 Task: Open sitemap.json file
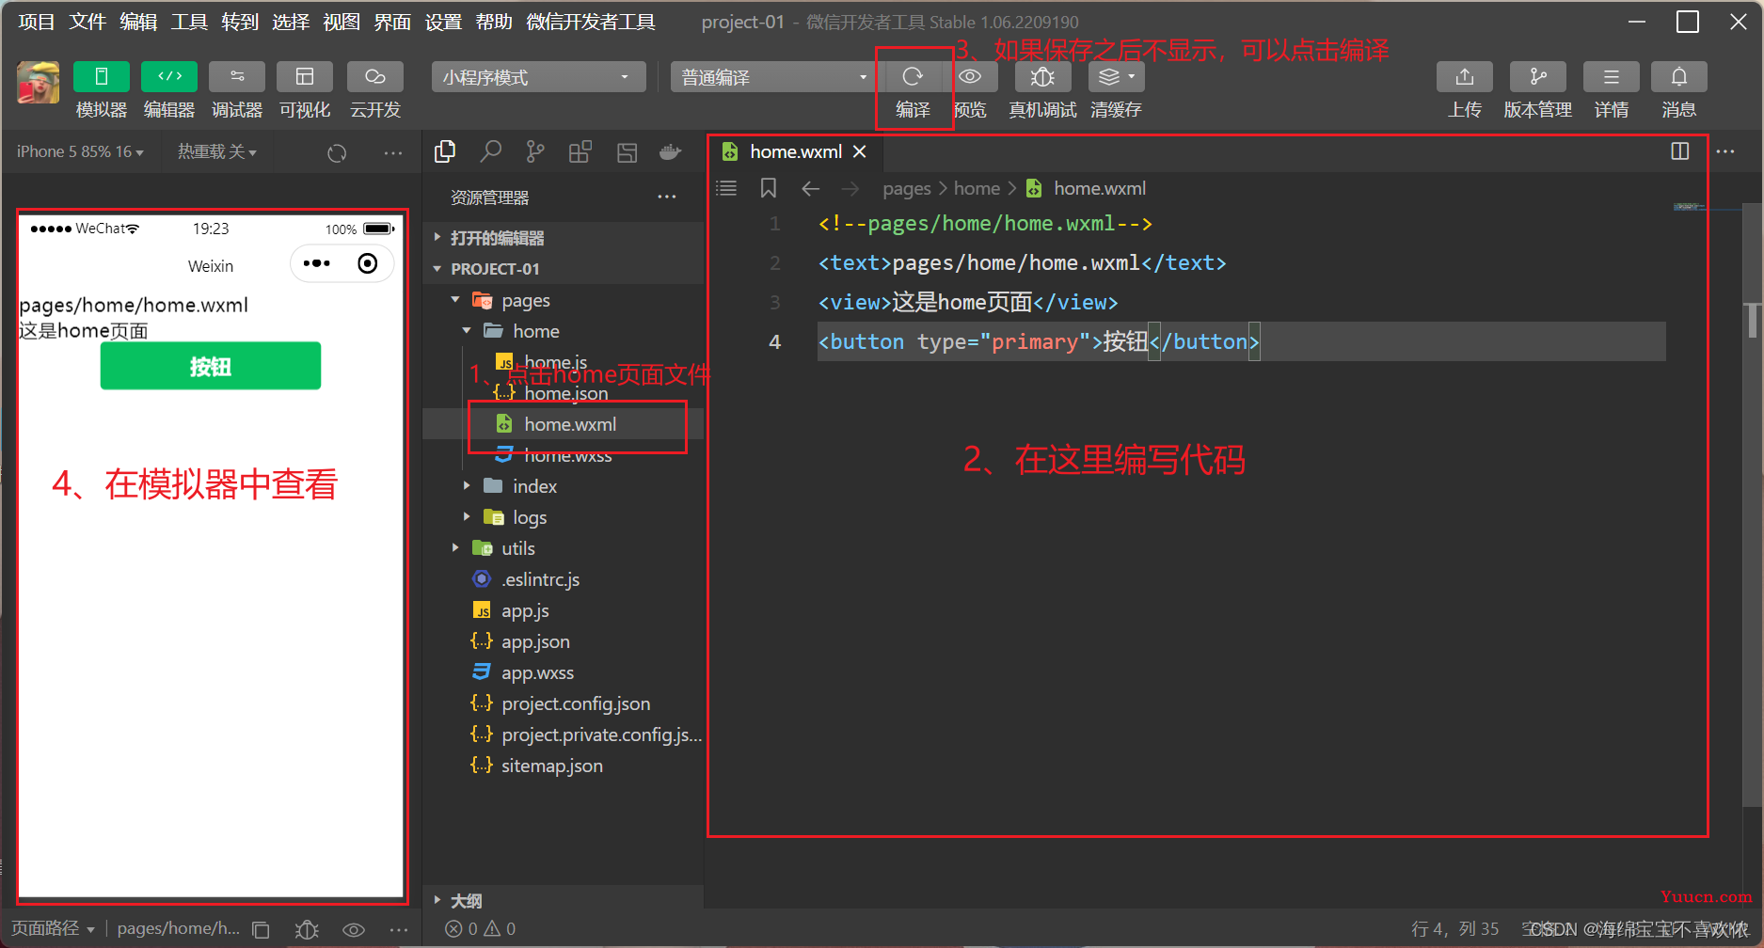coord(563,766)
